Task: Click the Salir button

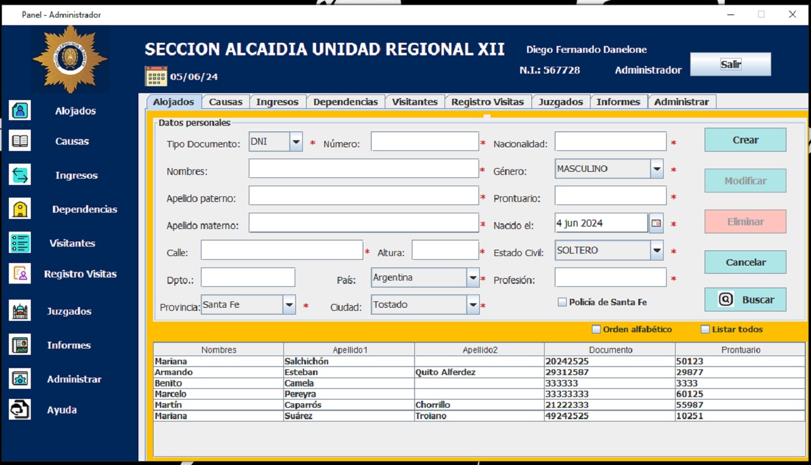Action: point(730,64)
